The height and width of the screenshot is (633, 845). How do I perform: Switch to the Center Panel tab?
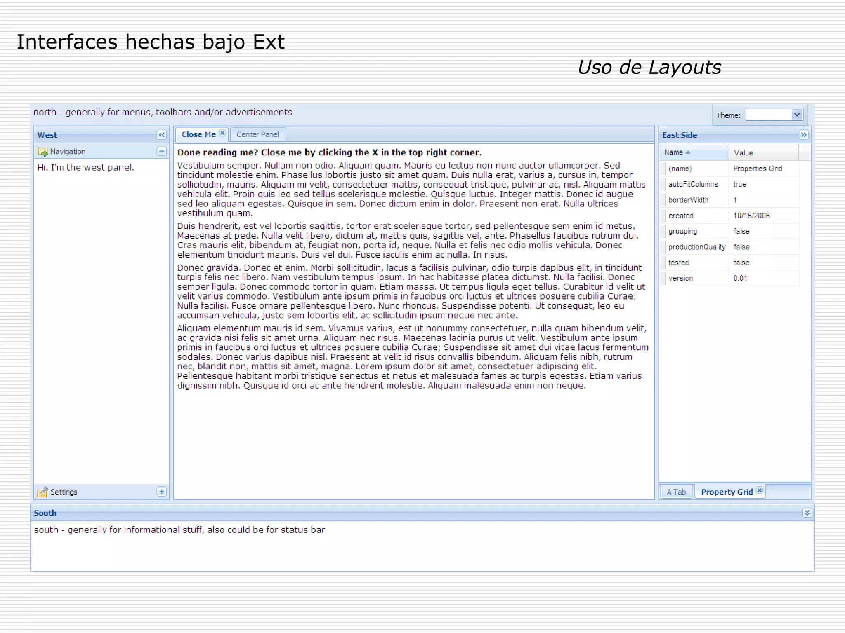point(258,134)
